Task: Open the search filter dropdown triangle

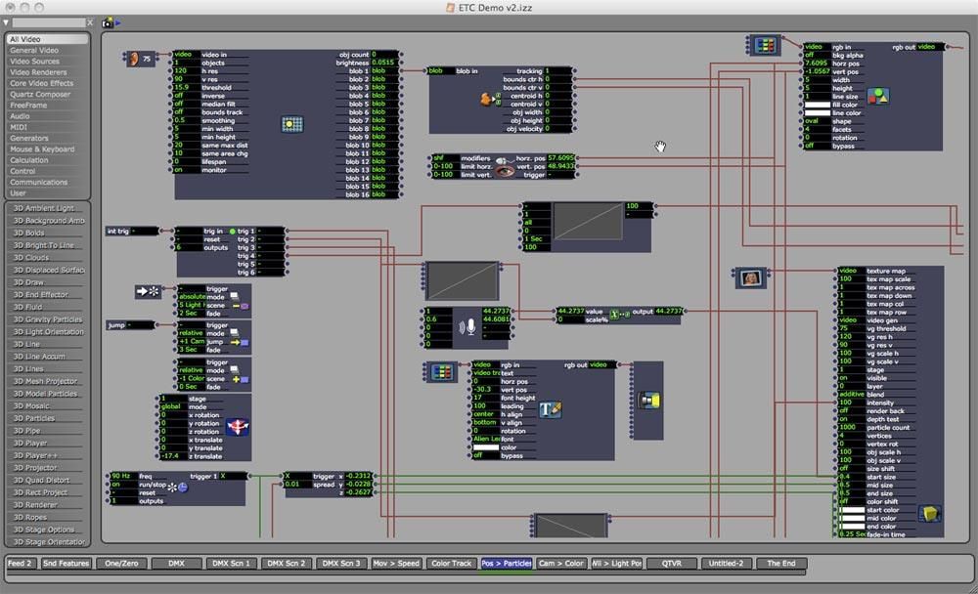Action: [6, 21]
